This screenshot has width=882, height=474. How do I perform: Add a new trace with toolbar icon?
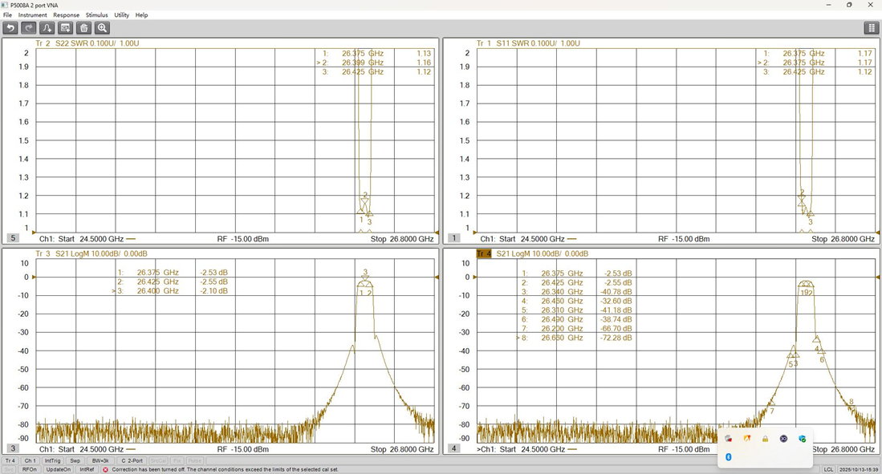47,28
